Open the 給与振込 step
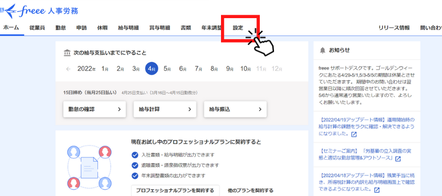The width and height of the screenshot is (442, 196). pyautogui.click(x=235, y=109)
